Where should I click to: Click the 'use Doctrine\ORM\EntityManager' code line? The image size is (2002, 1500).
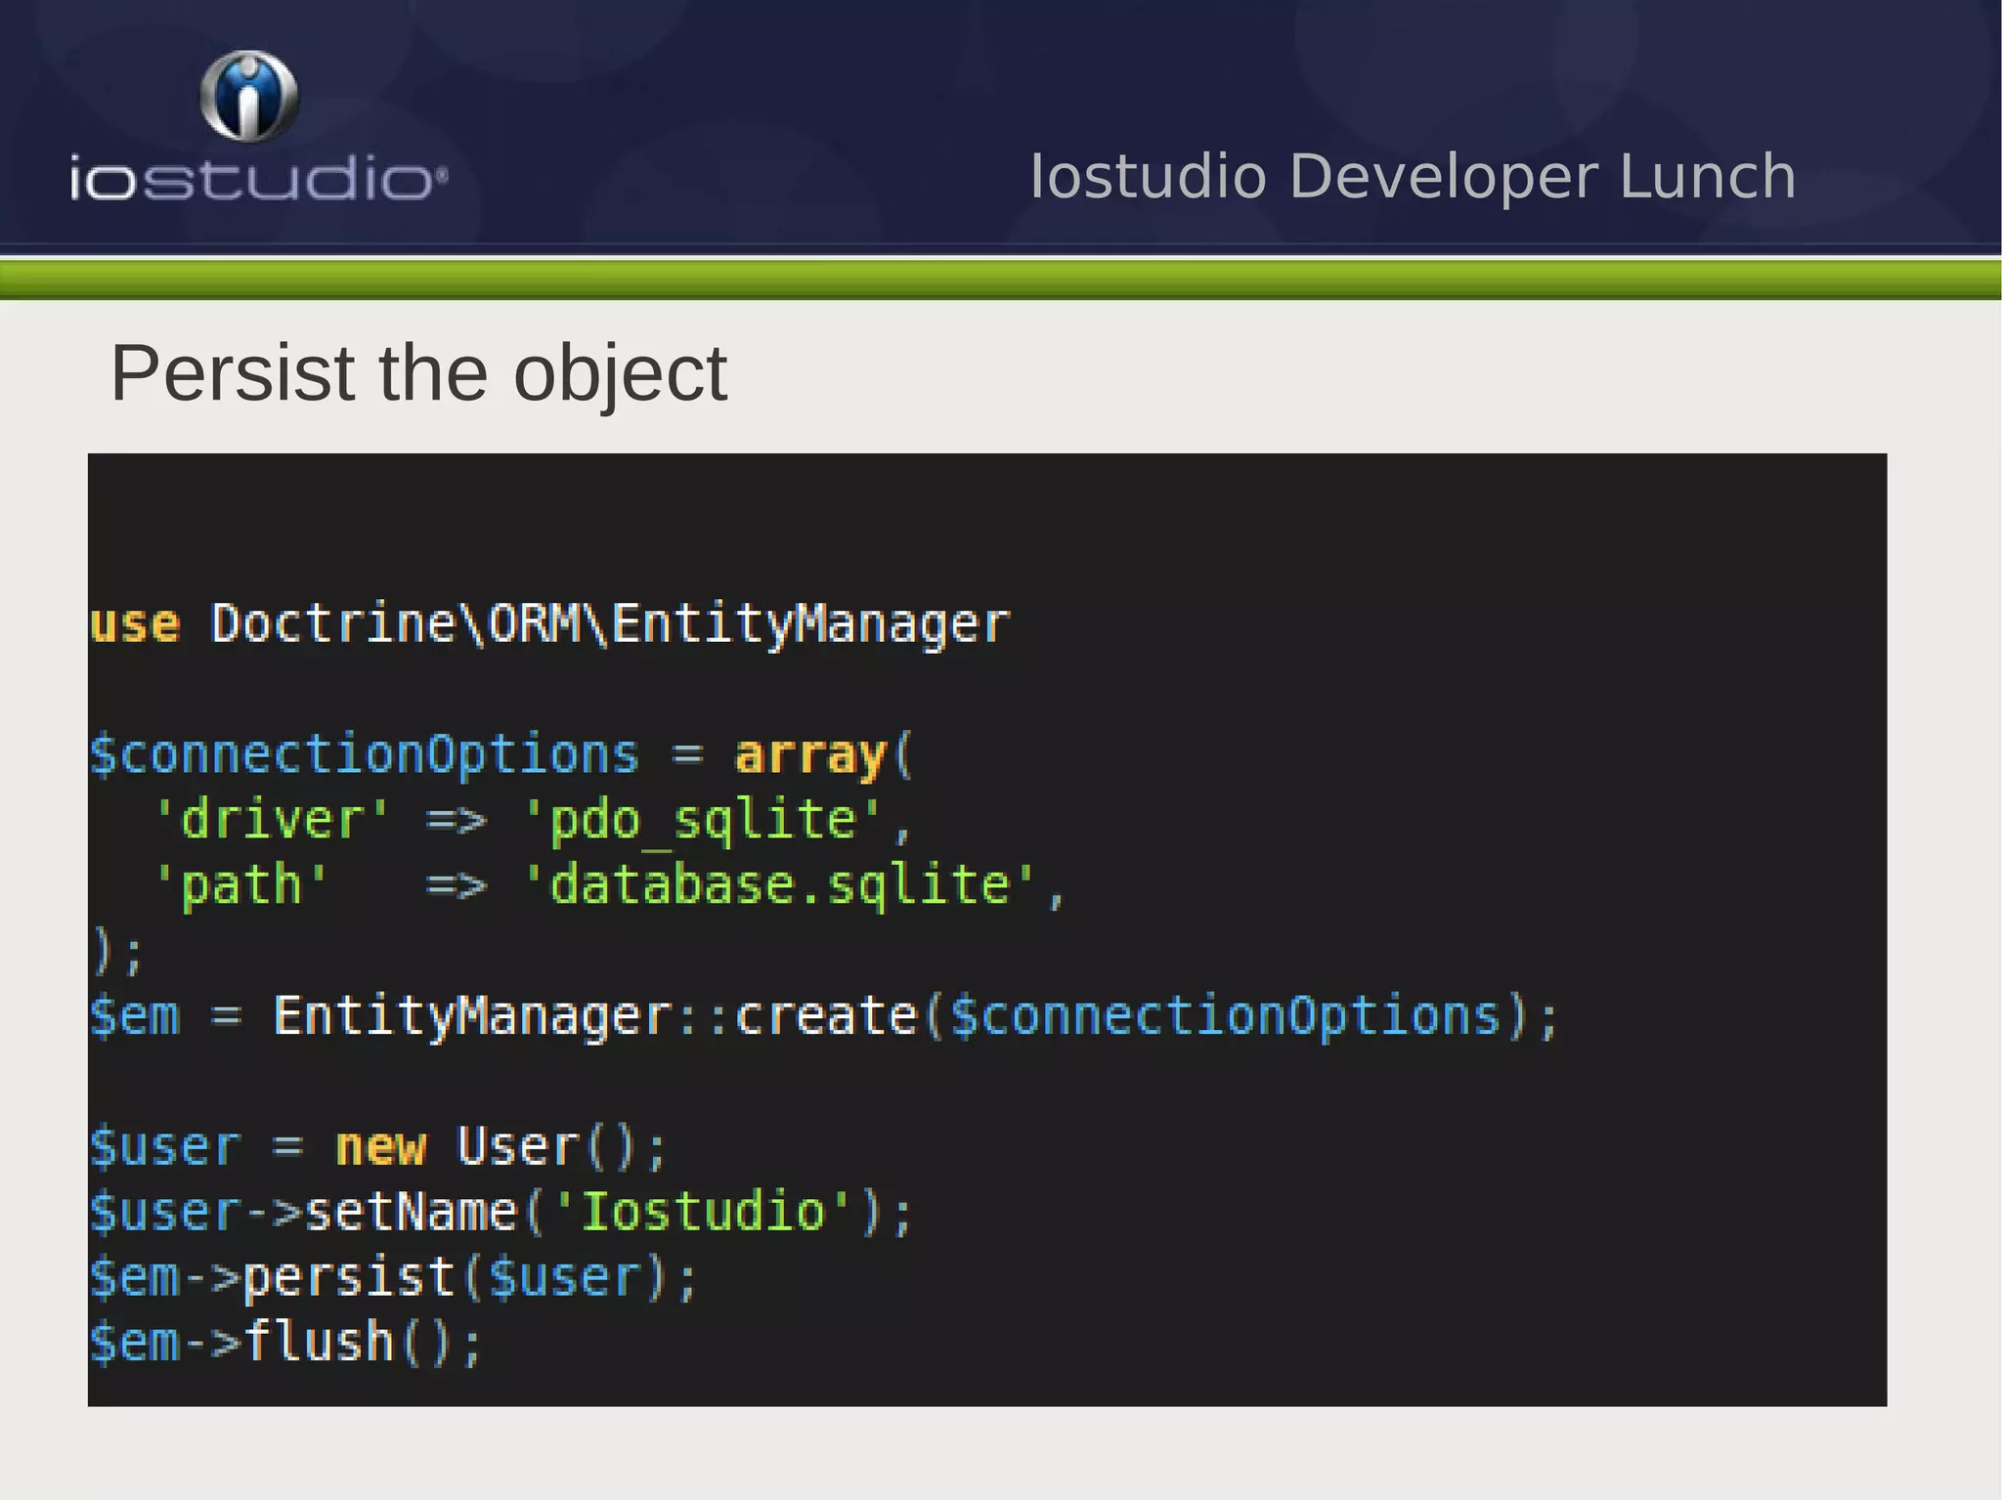coord(550,623)
